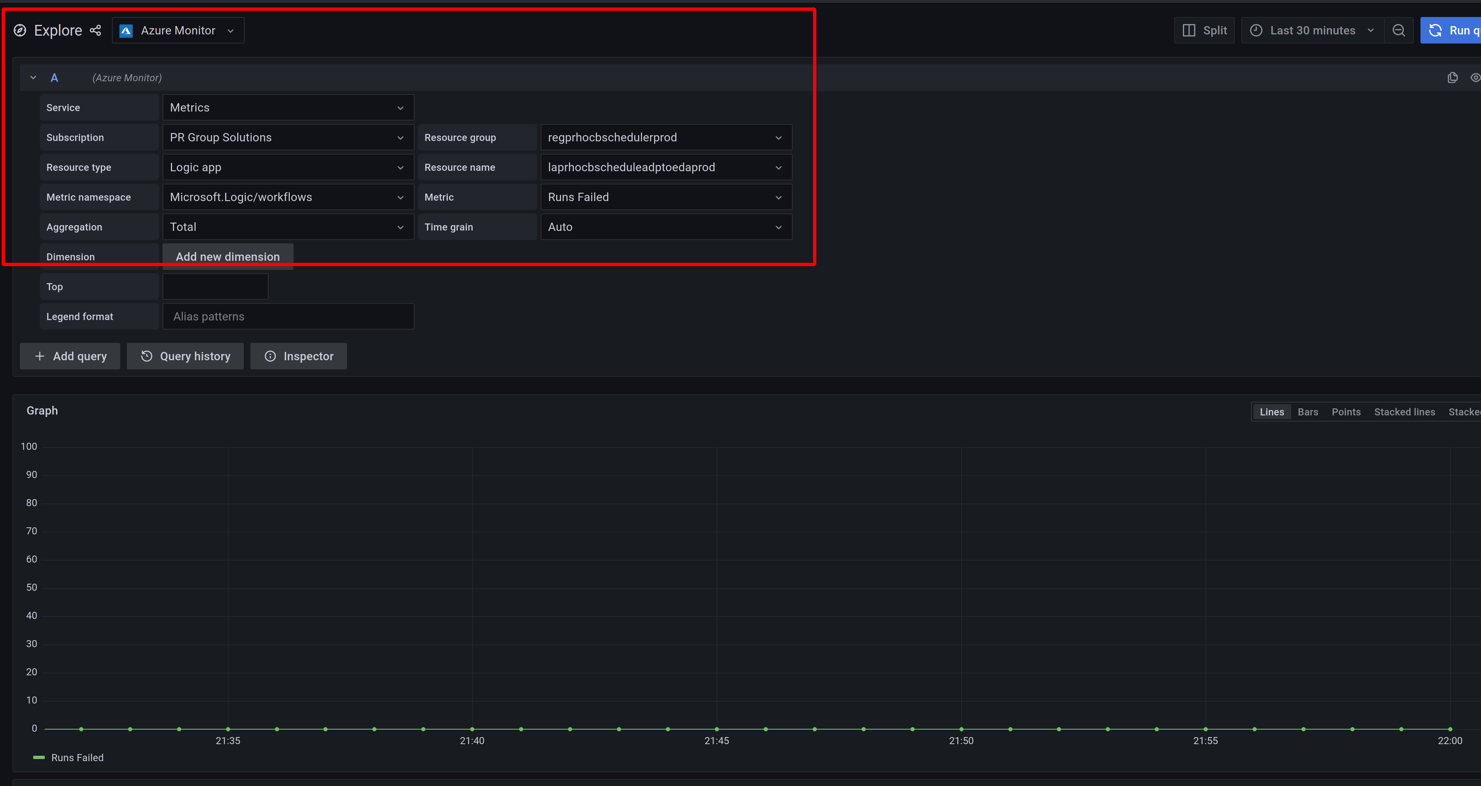1481x786 pixels.
Task: Select Stacked lines graph style
Action: 1404,412
